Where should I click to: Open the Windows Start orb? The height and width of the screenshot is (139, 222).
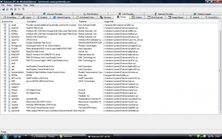(x=5, y=136)
